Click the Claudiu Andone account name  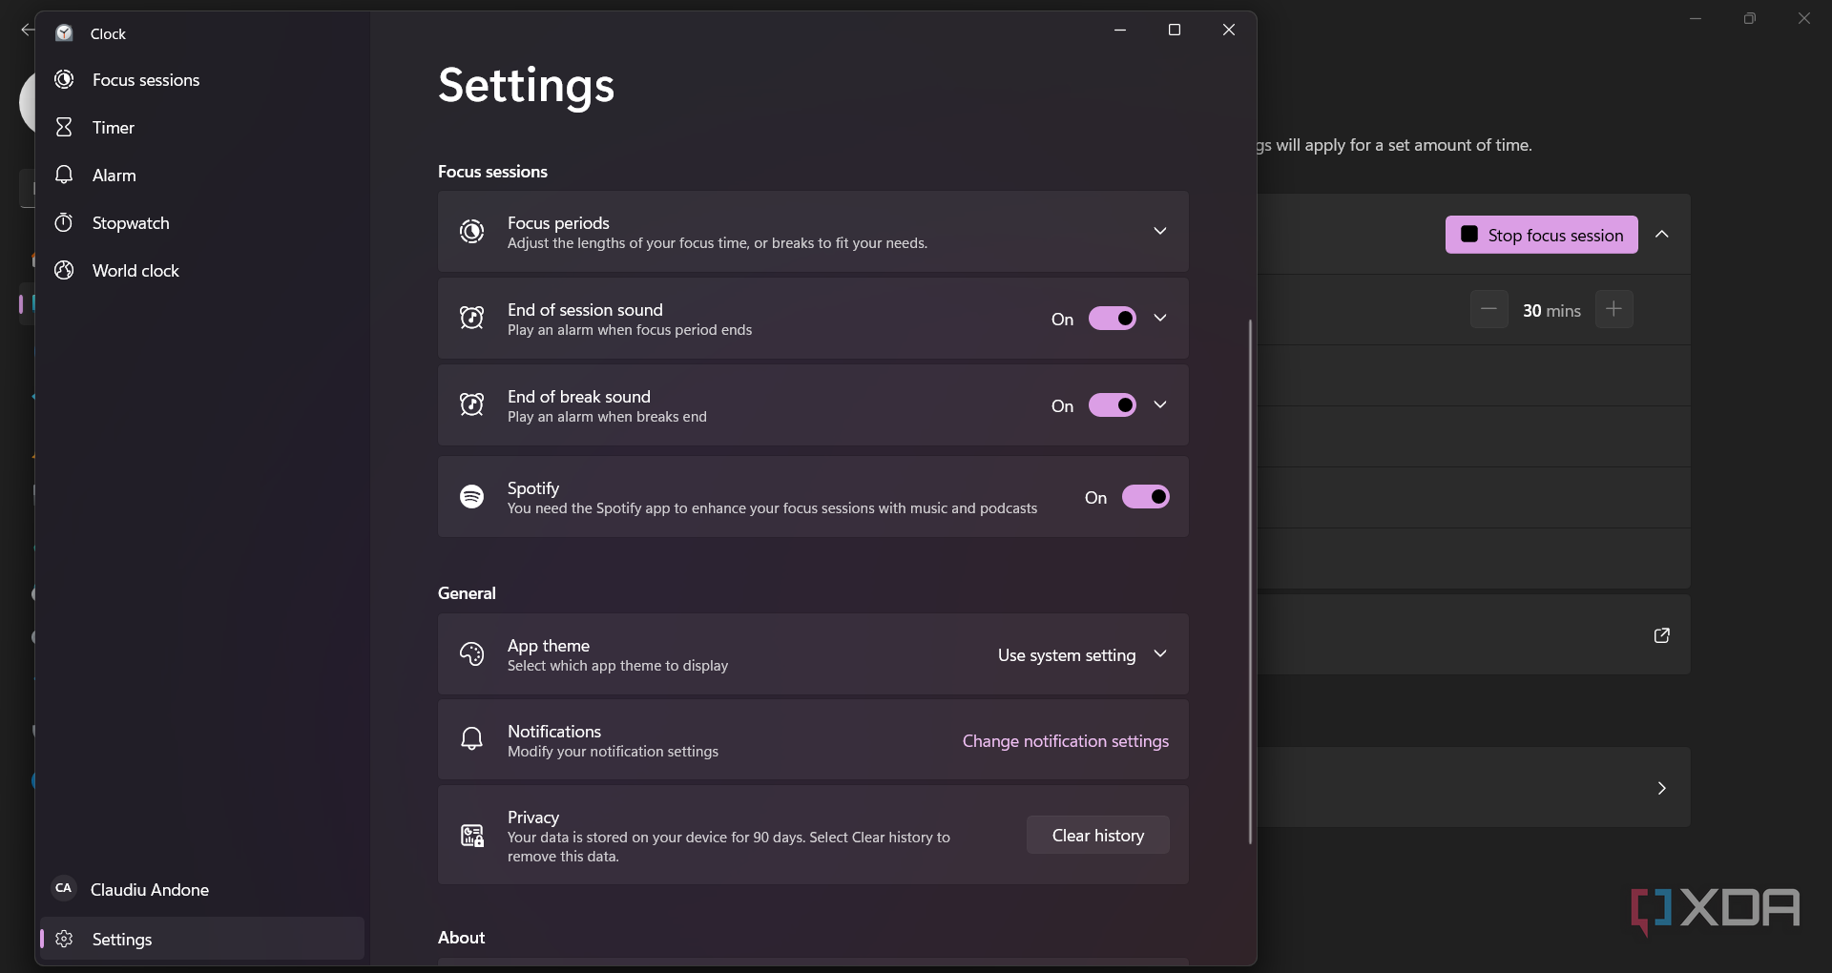pyautogui.click(x=150, y=890)
